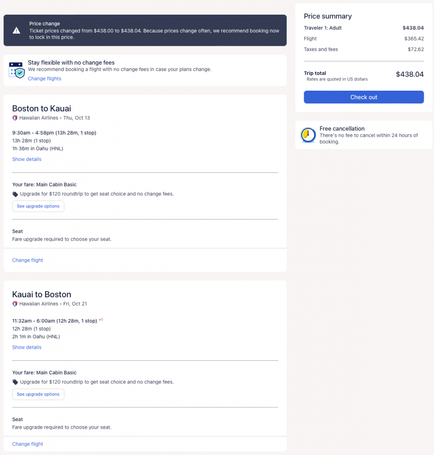This screenshot has height=455, width=434.
Task: Click Hawaiian Airlines logo under Boston to Kauai
Action: click(x=15, y=118)
